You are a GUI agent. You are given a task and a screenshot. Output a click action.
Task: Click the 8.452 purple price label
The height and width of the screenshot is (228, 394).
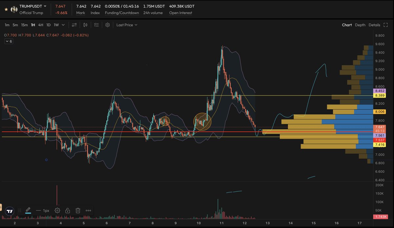380,91
